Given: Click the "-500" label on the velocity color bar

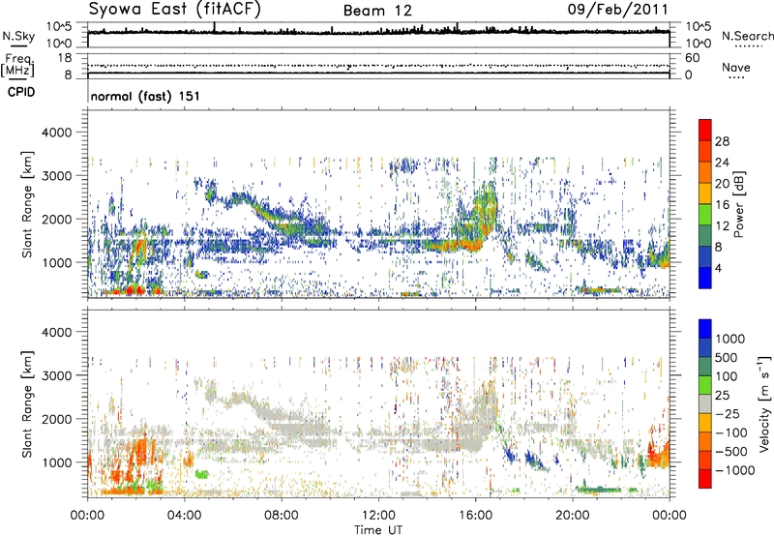Looking at the screenshot, I should (x=730, y=452).
